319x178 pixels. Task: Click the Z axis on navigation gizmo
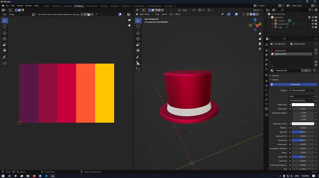pos(255,19)
